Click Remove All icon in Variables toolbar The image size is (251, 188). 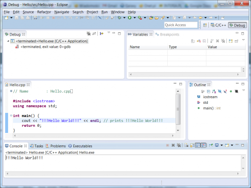[223, 41]
